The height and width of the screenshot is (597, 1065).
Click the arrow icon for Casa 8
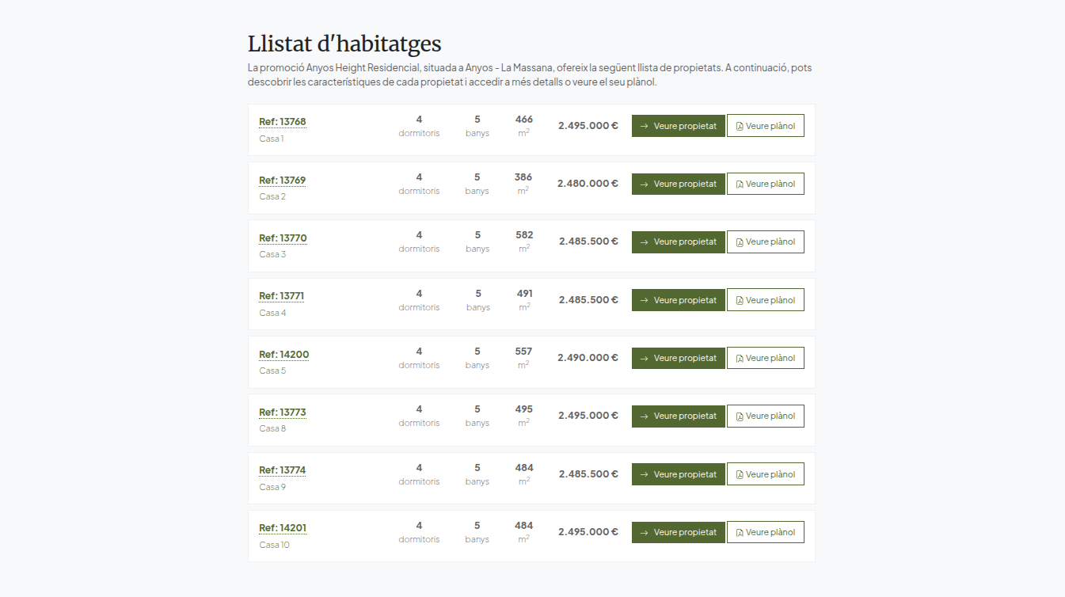645,416
